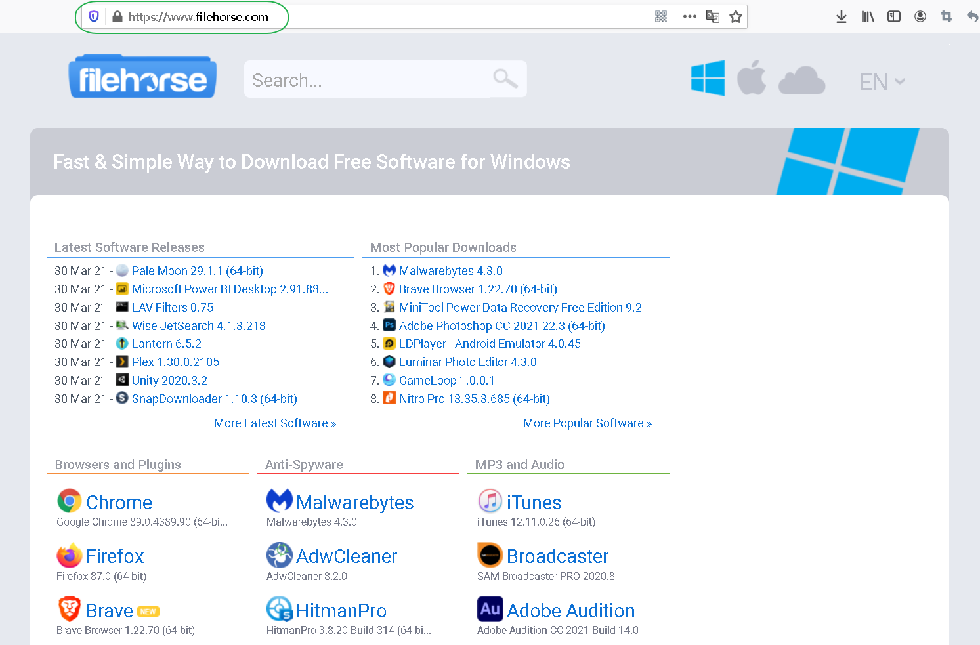This screenshot has width=980, height=645.
Task: Open the Firefox downloads arrow icon
Action: 841,17
